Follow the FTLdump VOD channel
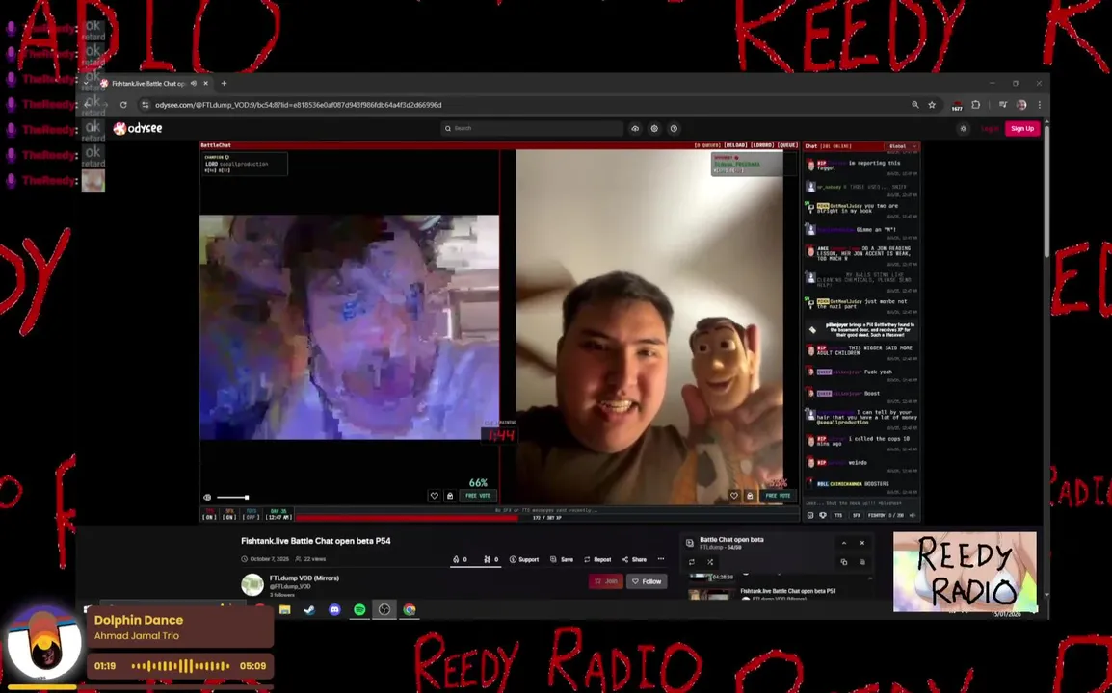This screenshot has width=1112, height=693. [647, 581]
